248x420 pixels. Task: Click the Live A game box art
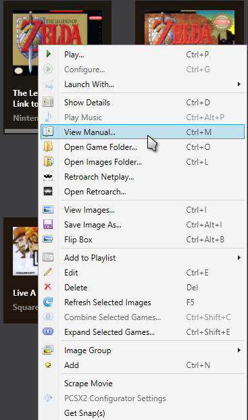[25, 251]
